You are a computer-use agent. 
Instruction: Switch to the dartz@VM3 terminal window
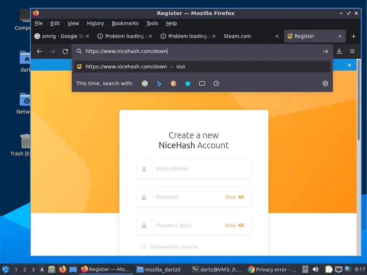point(216,269)
